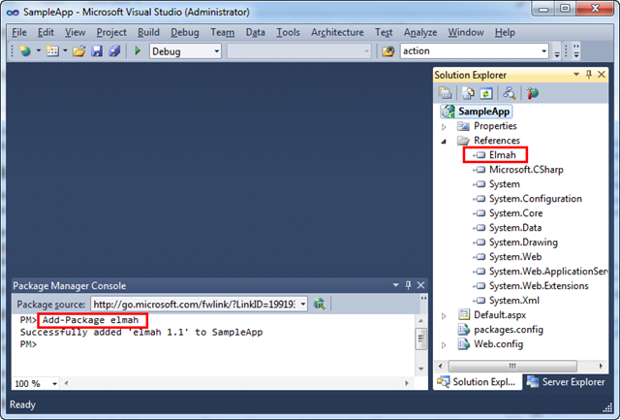Click the View Class Diagram icon in Solution Explorer

tap(509, 93)
